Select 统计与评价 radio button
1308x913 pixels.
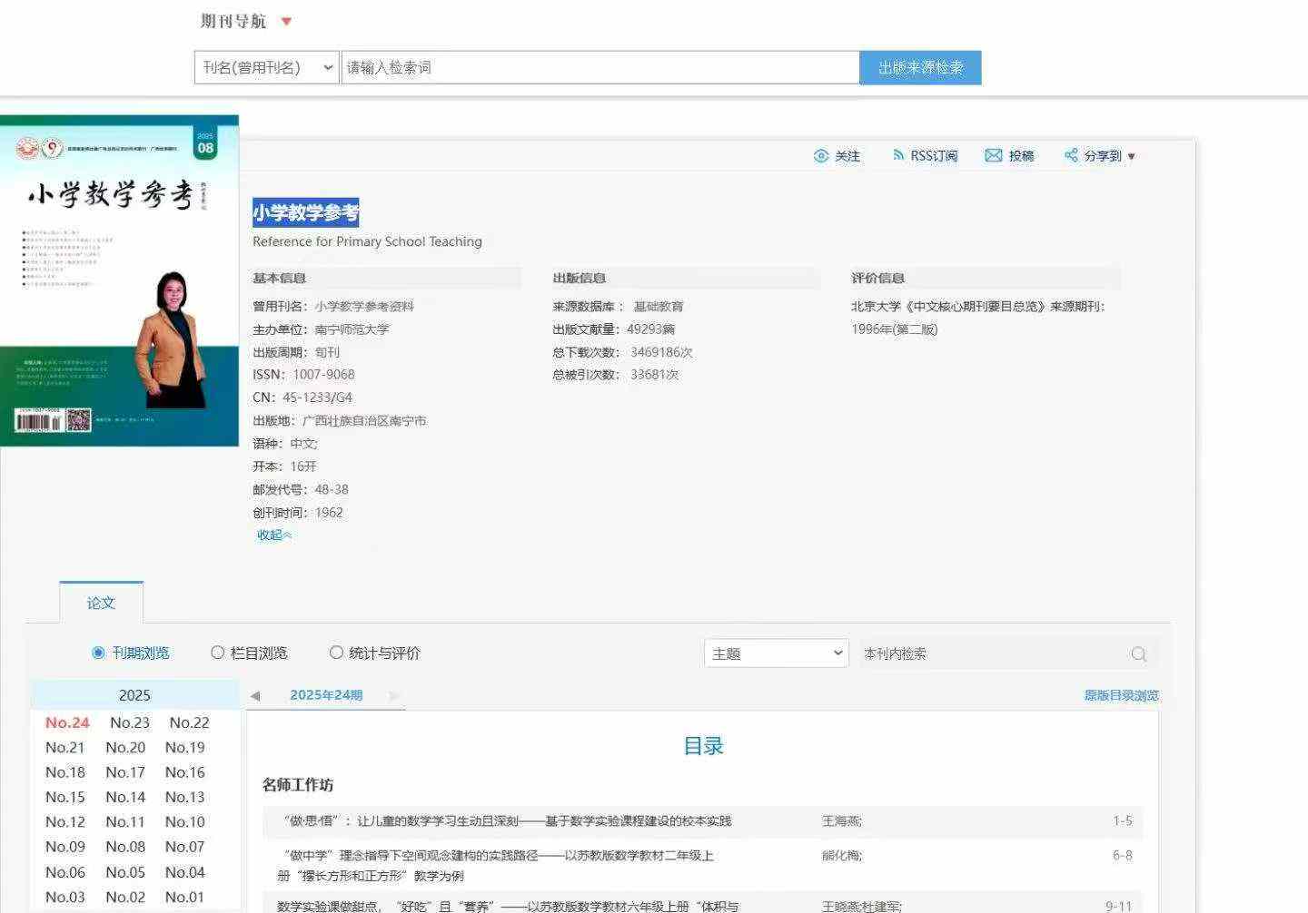pos(336,653)
